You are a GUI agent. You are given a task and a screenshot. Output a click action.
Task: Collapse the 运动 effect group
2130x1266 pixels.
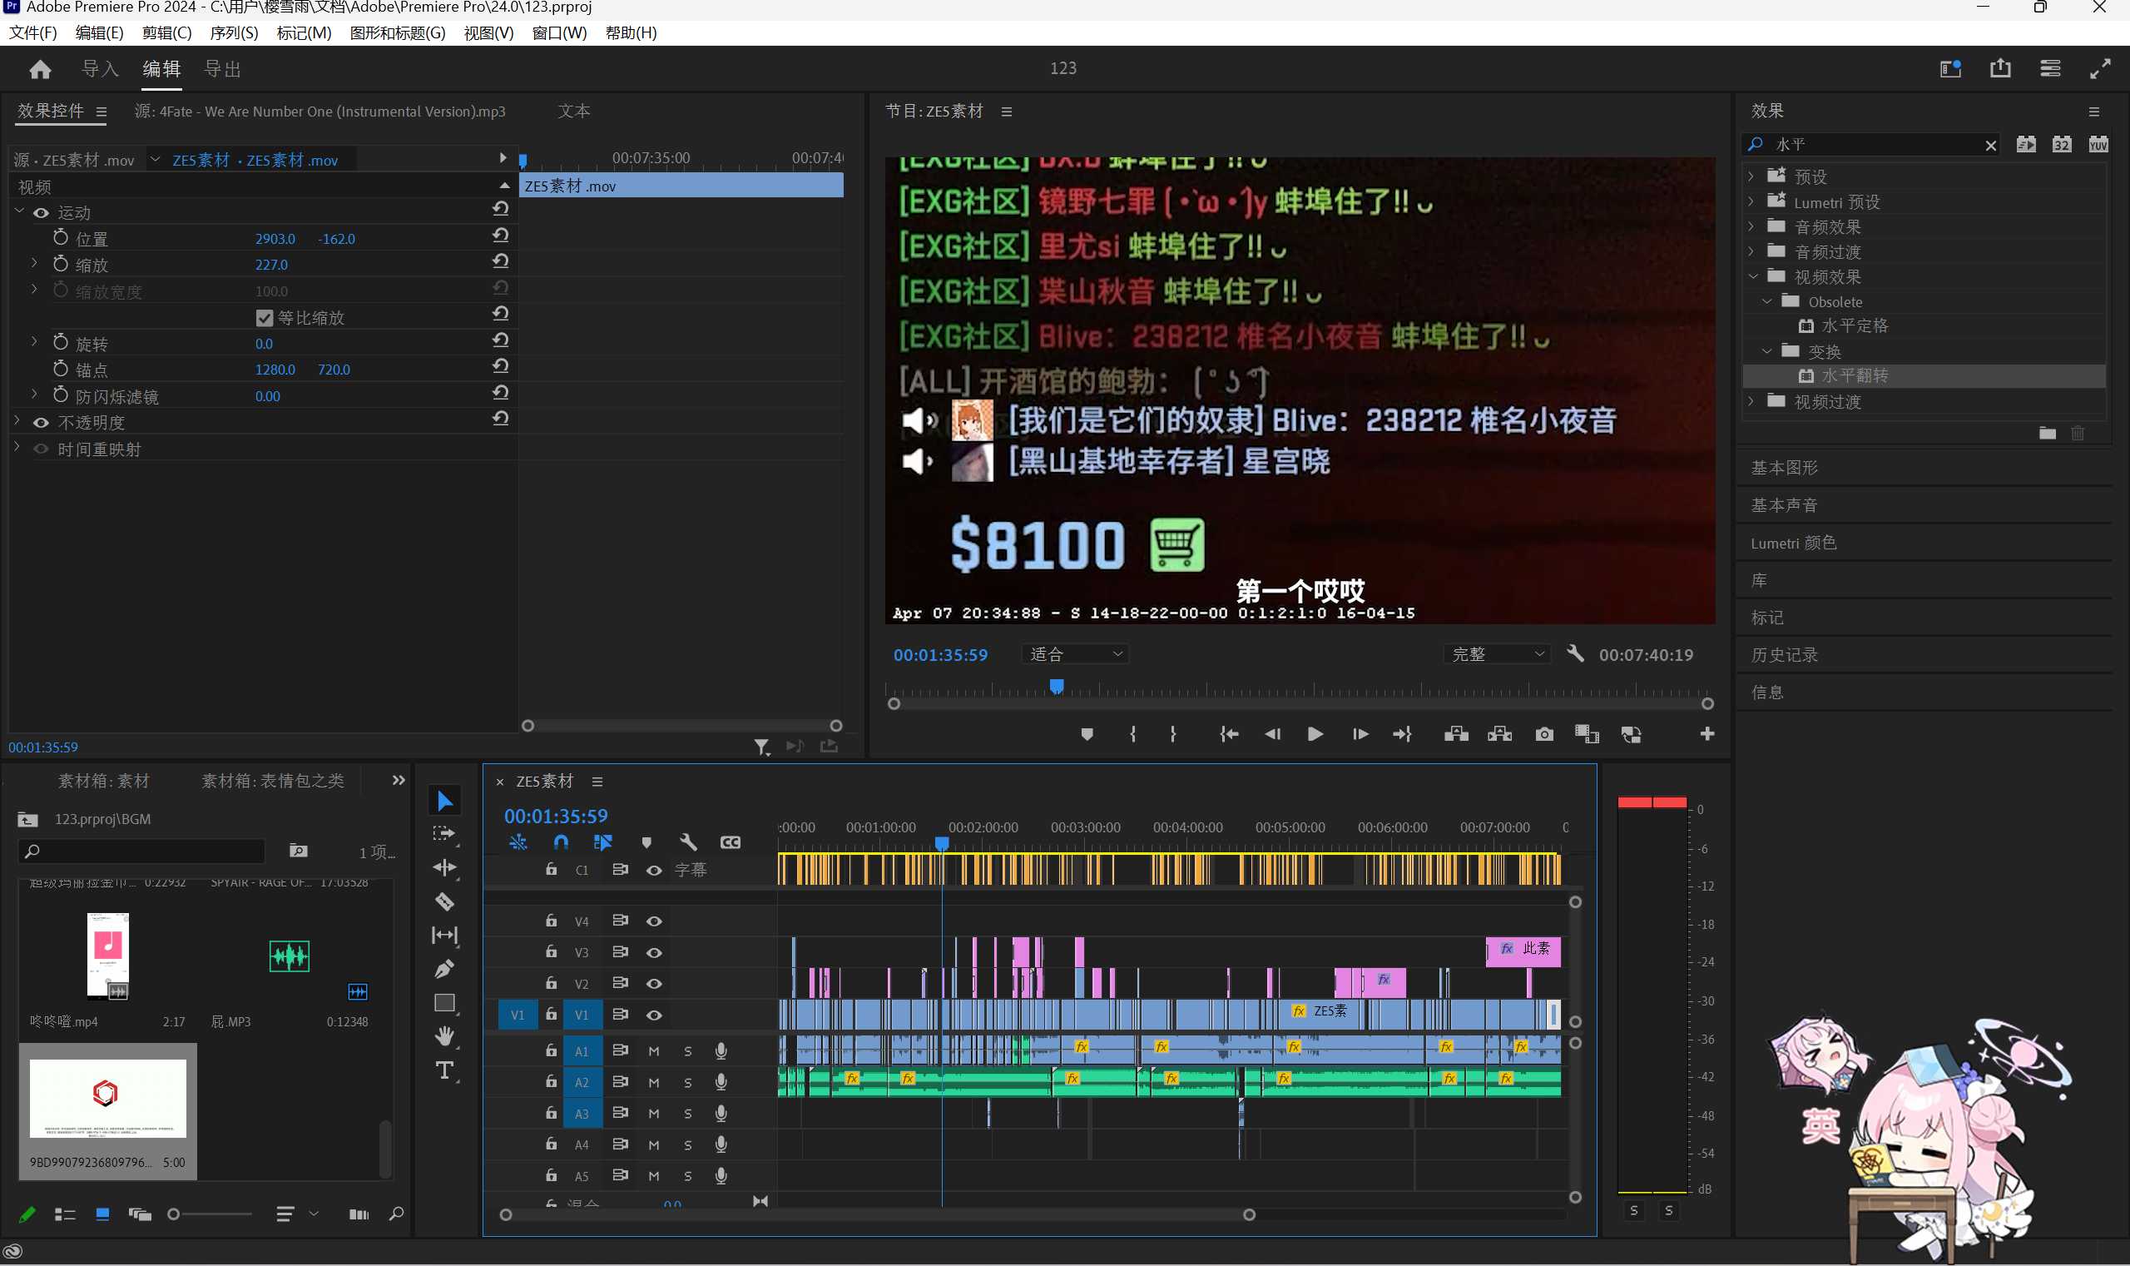pyautogui.click(x=19, y=211)
